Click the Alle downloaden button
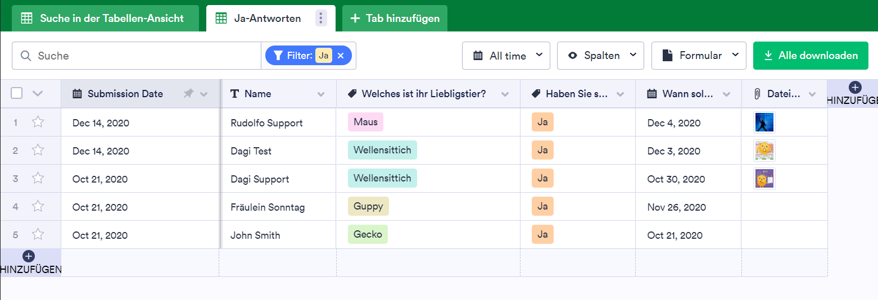The width and height of the screenshot is (878, 300). pyautogui.click(x=811, y=56)
